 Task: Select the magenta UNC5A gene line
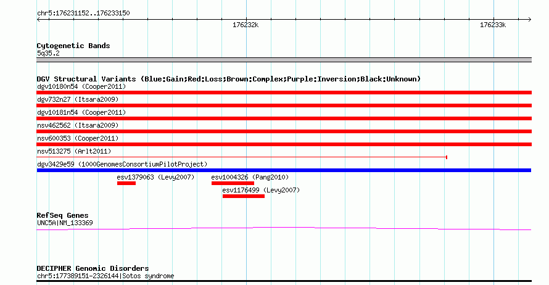(x=284, y=229)
